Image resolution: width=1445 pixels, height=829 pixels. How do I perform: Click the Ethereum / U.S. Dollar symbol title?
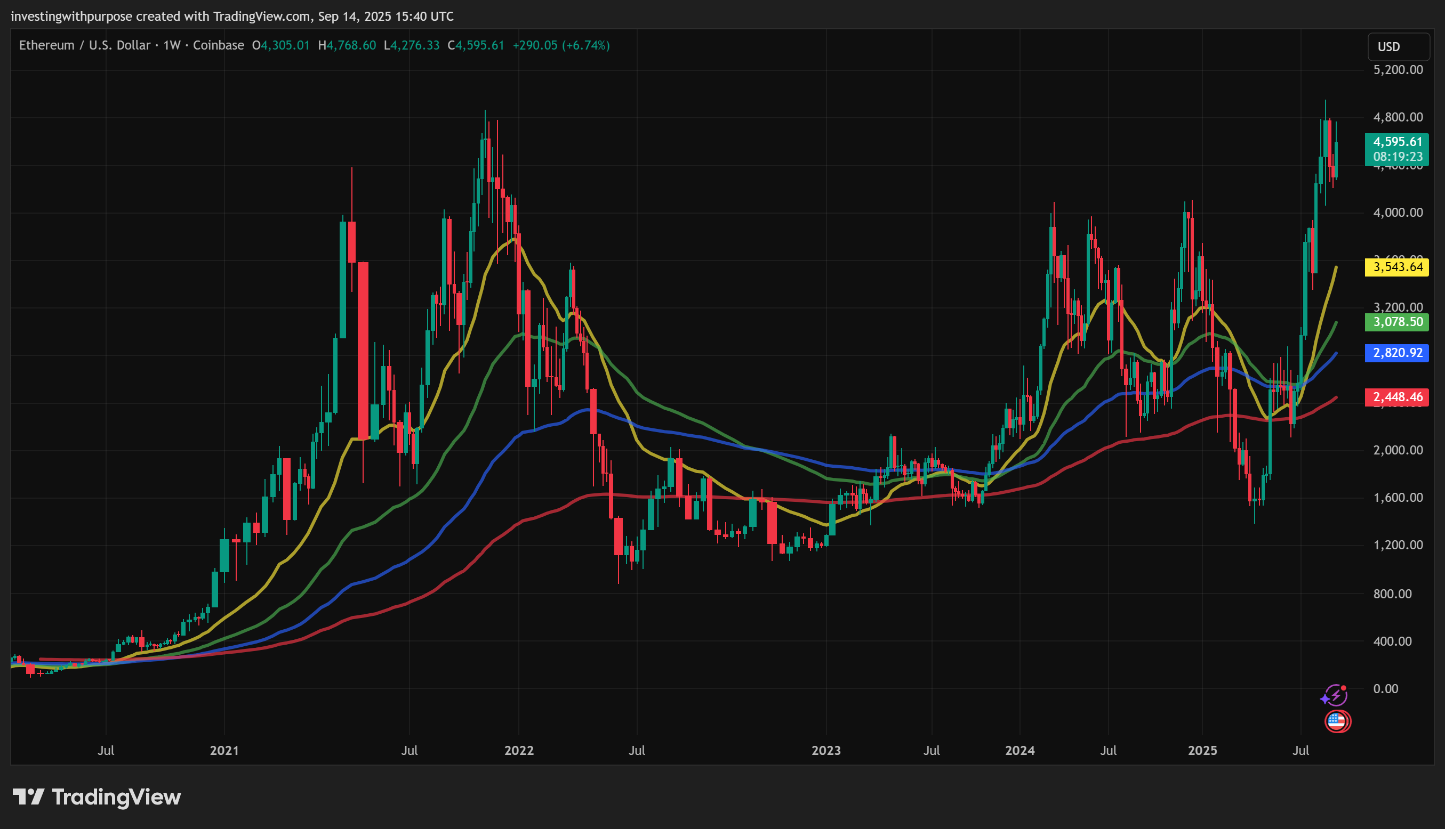pos(84,45)
